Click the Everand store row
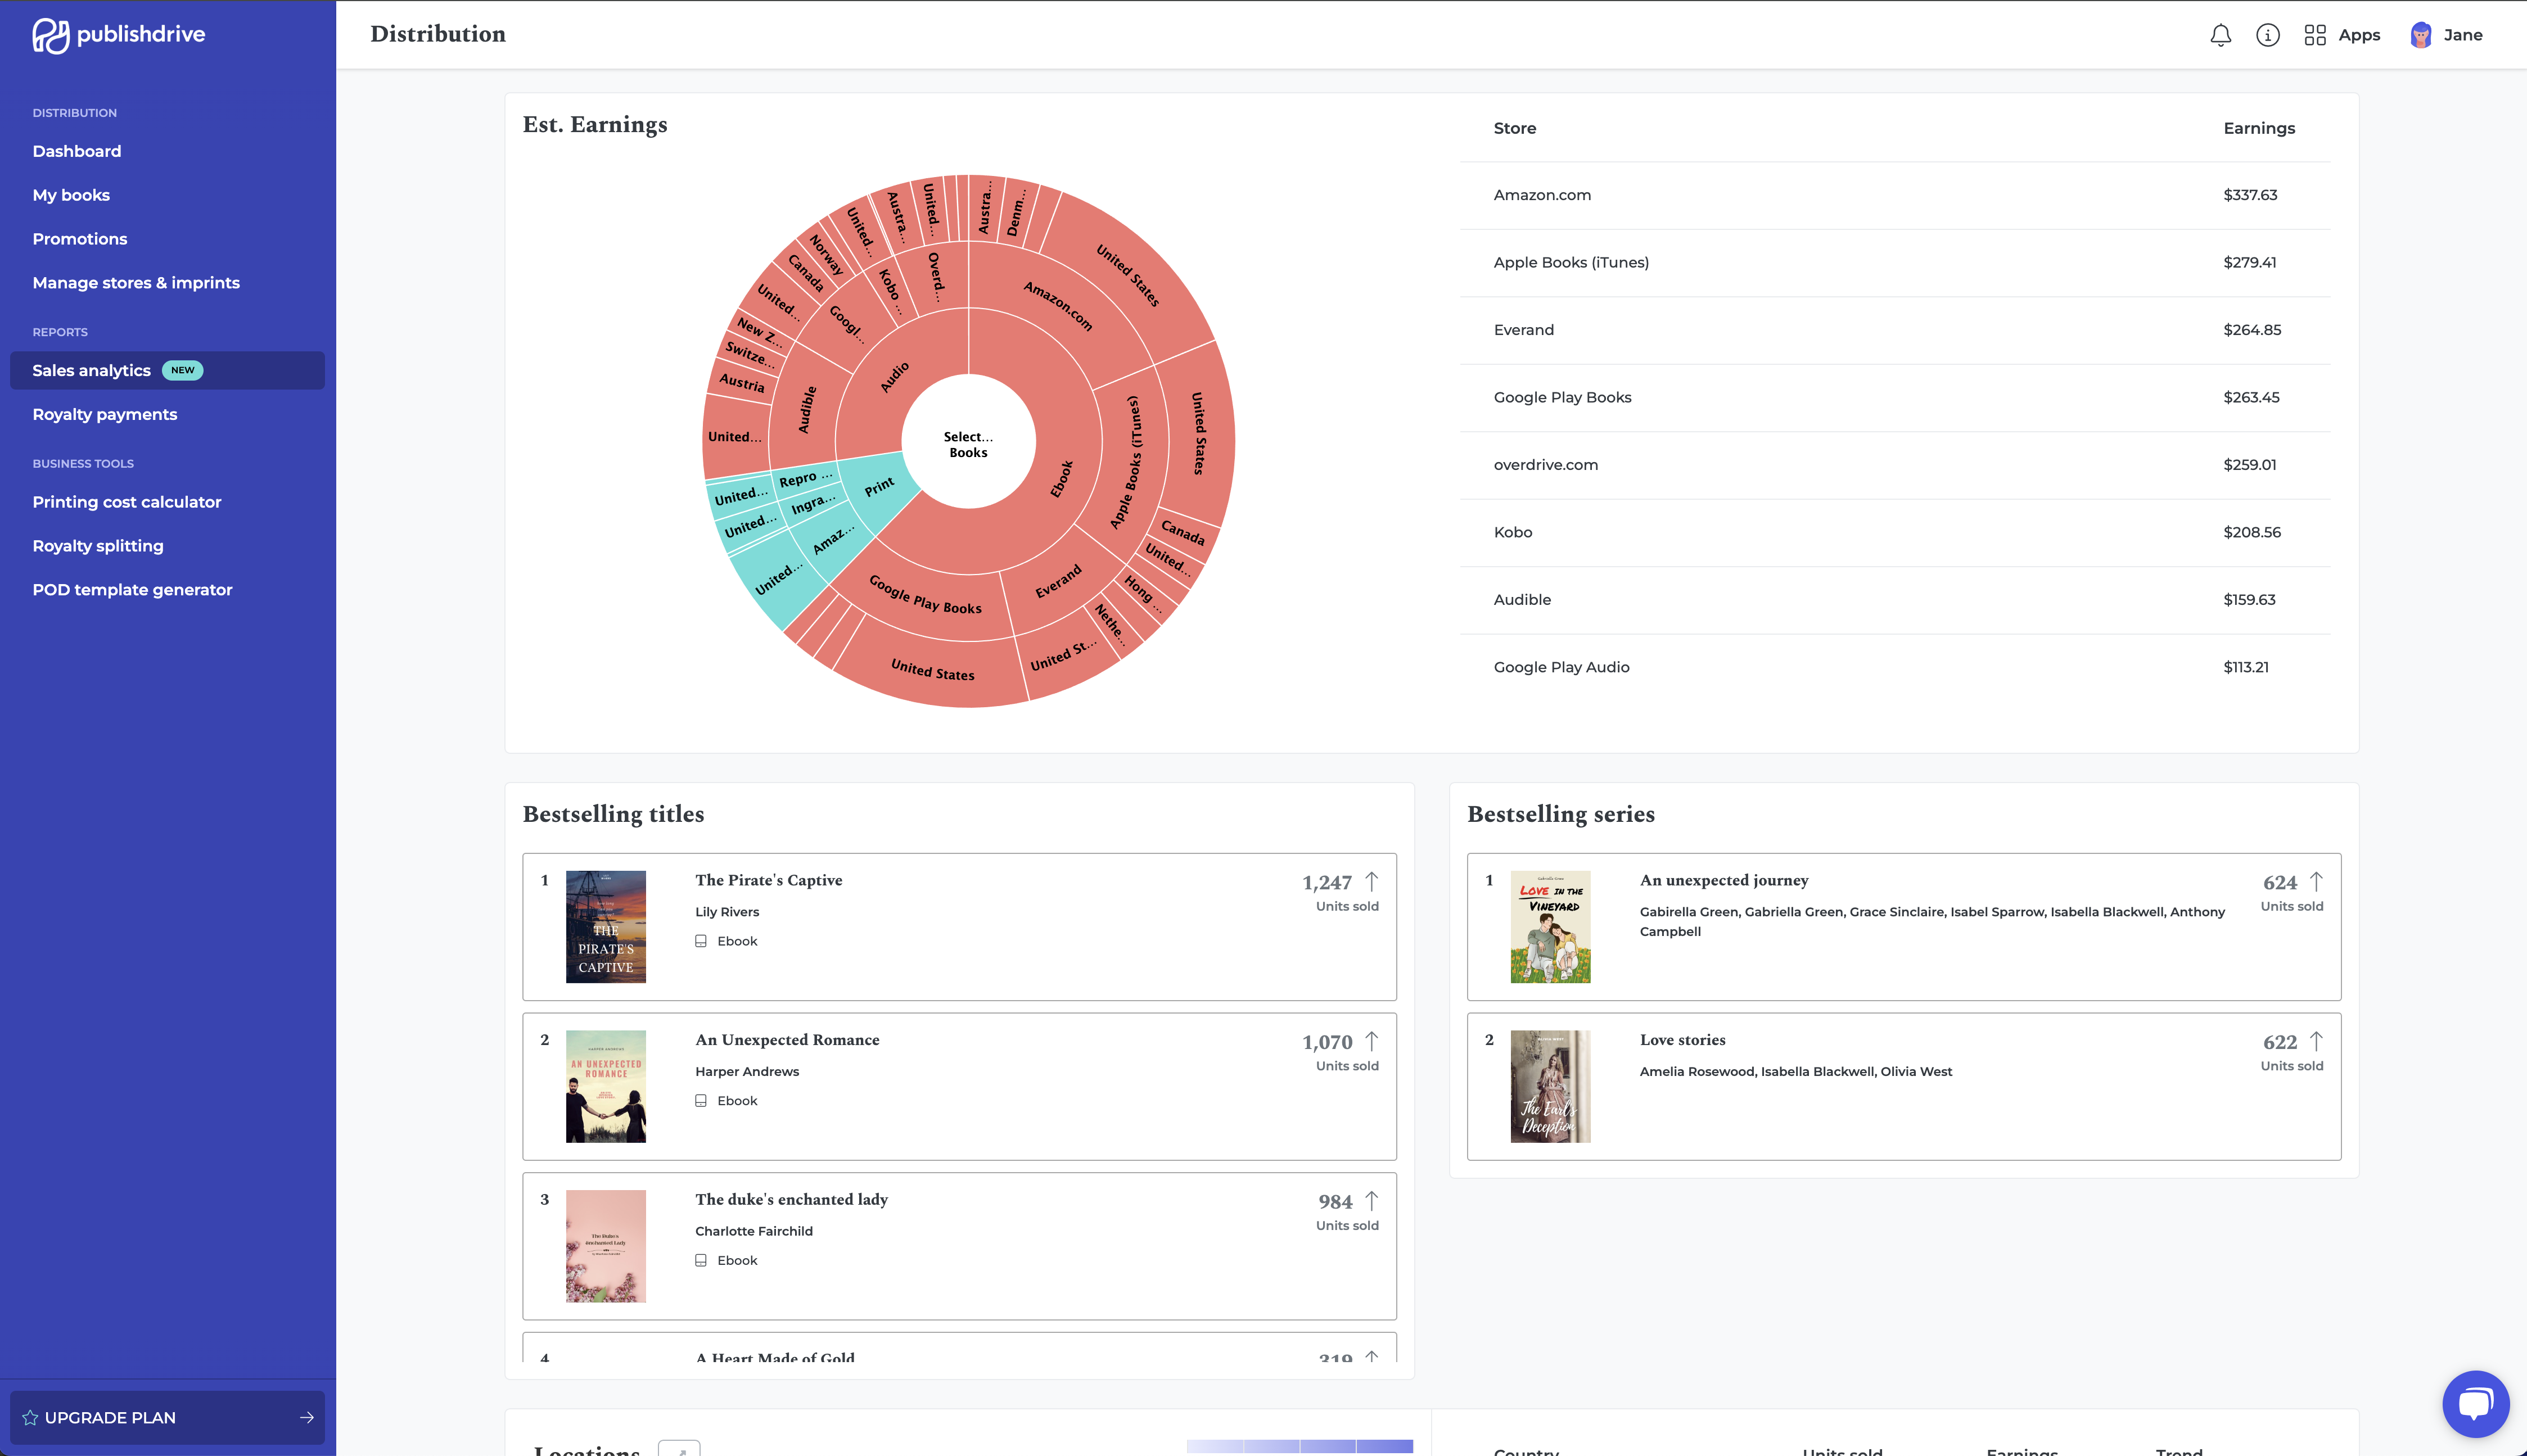 tap(1894, 330)
